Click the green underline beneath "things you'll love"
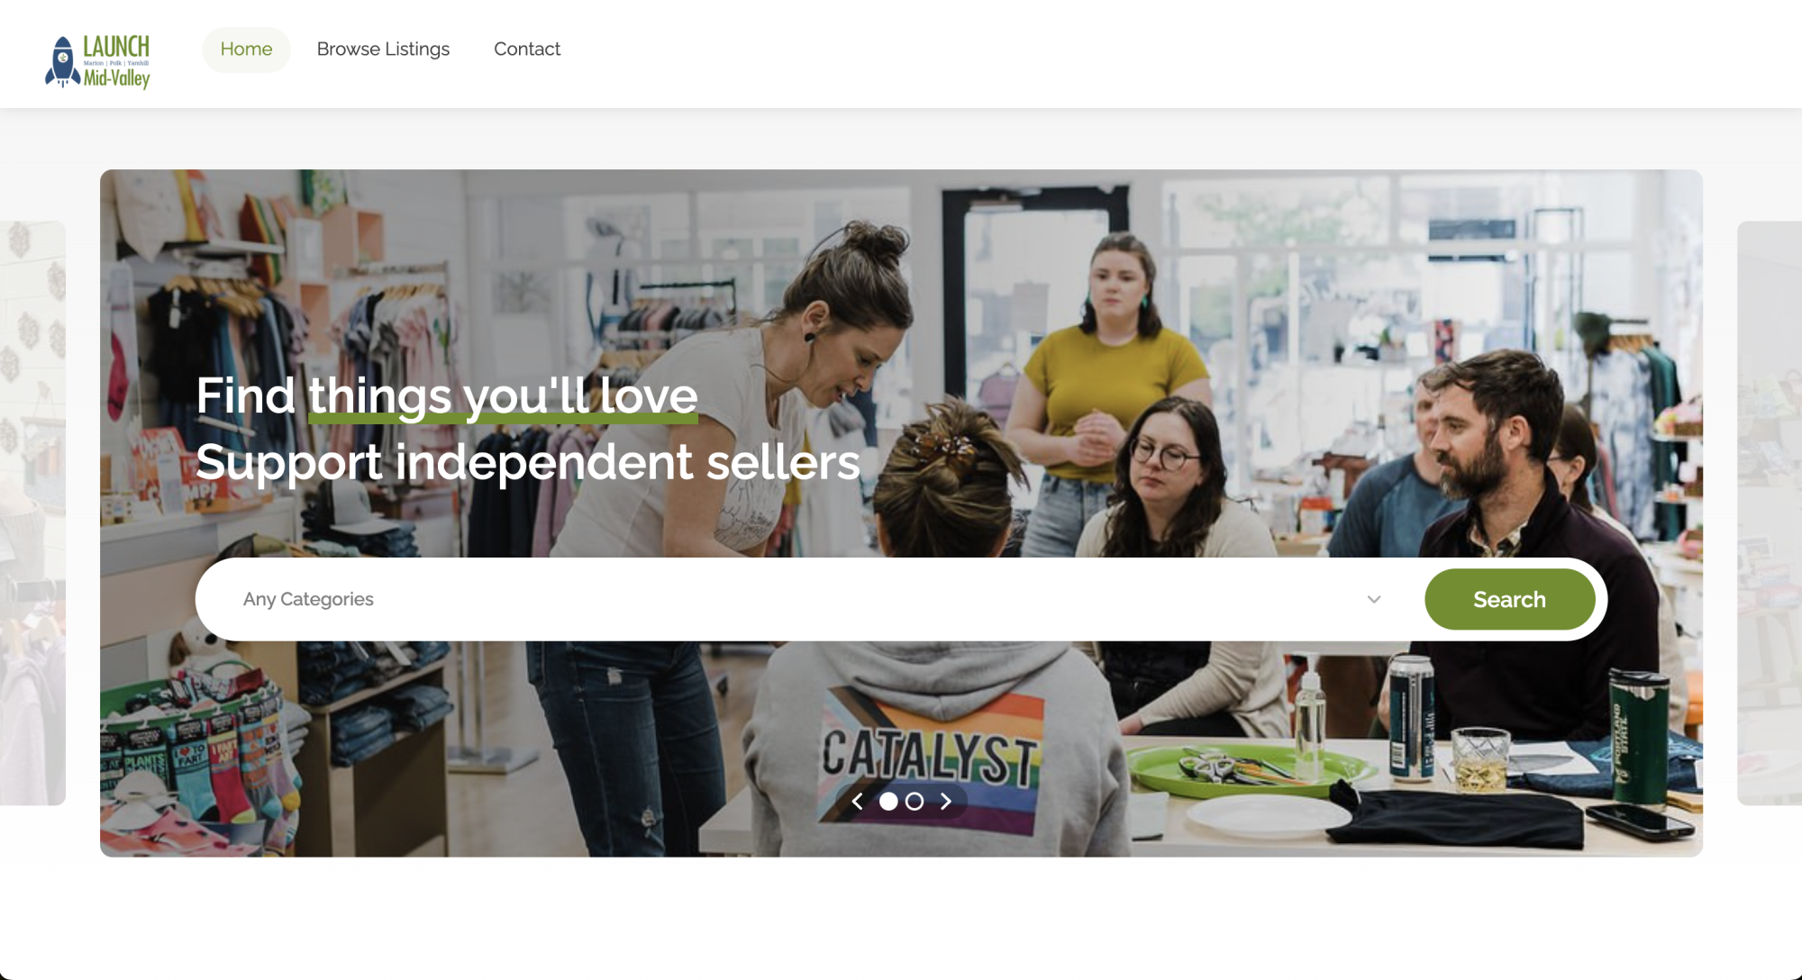This screenshot has width=1802, height=980. pos(503,419)
